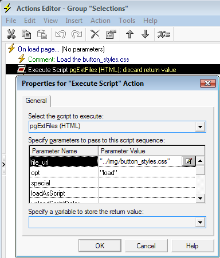Viewport: 220px width, 258px height.
Task: Click the OK button
Action: [100, 246]
